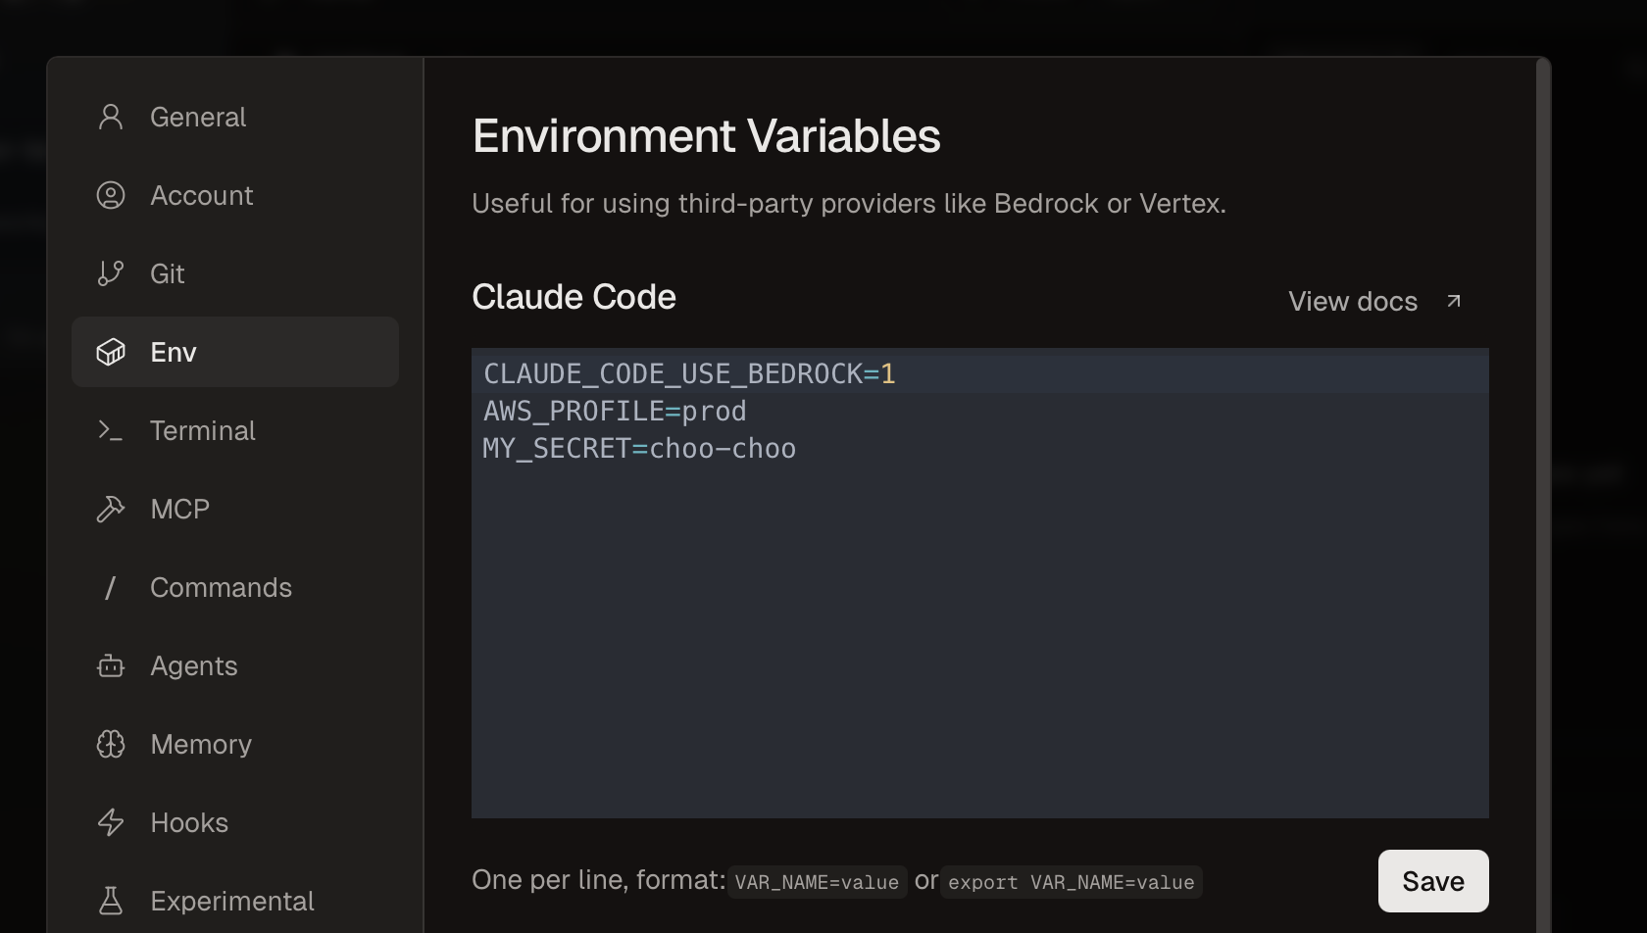Click inside the environment variables editor
The image size is (1647, 933).
point(980,588)
